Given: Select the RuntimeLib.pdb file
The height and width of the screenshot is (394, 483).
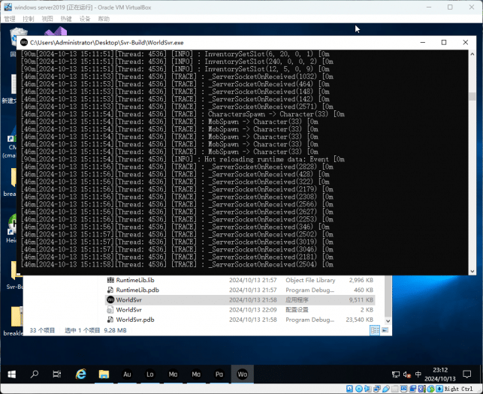Looking at the screenshot, I should point(137,290).
